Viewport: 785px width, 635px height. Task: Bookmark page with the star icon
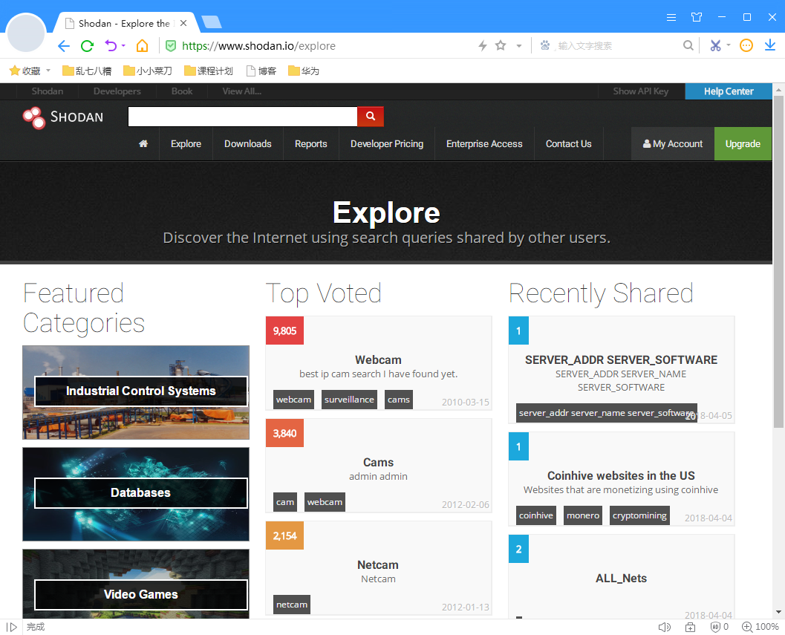(501, 45)
